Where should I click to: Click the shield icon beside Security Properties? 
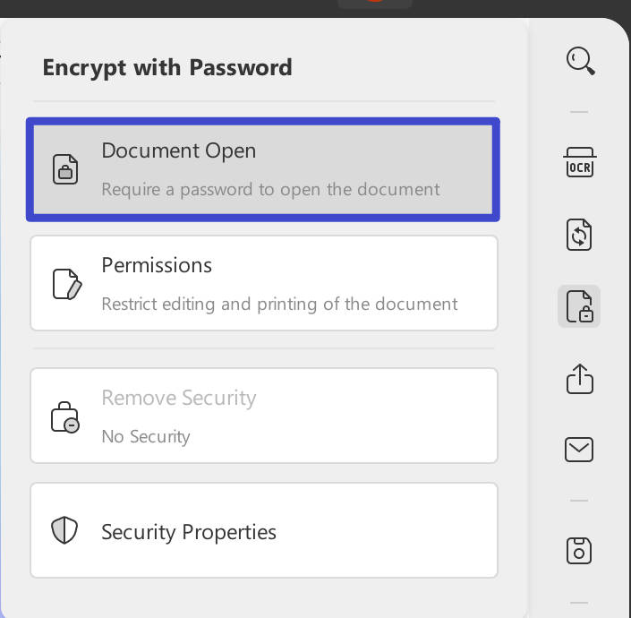pos(64,530)
